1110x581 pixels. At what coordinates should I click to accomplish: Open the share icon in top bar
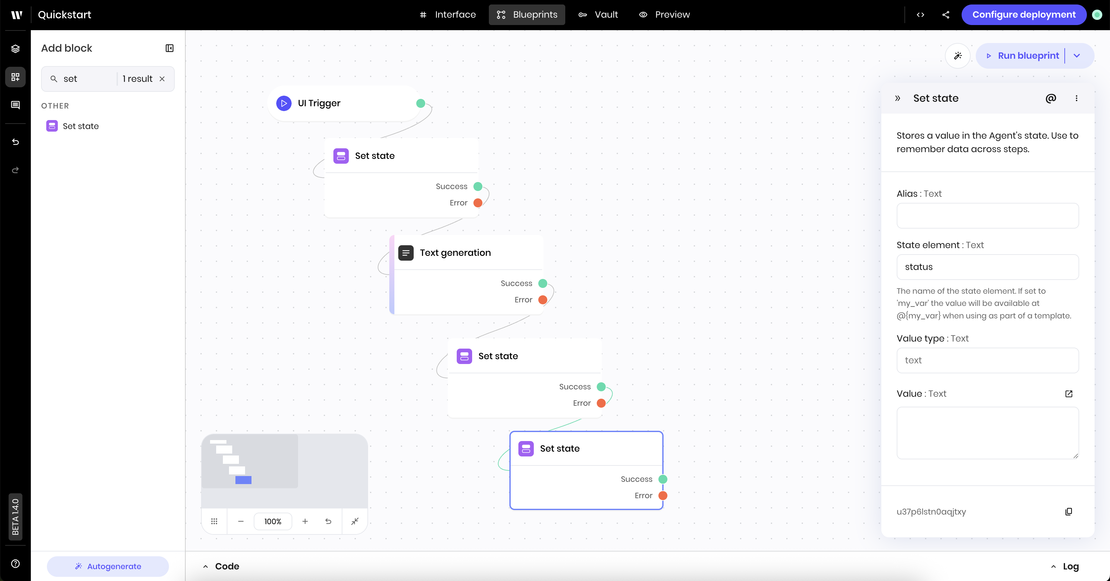(x=946, y=15)
